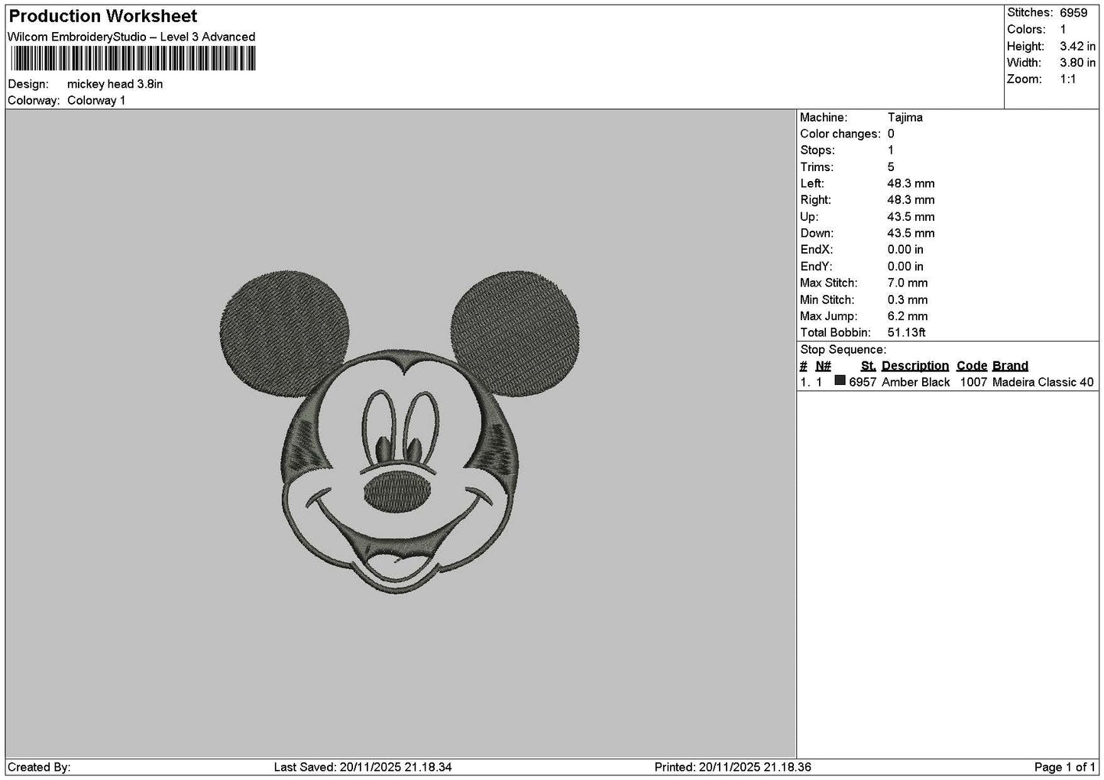
Task: Click the Up value 43.5 mm
Action: pos(911,217)
